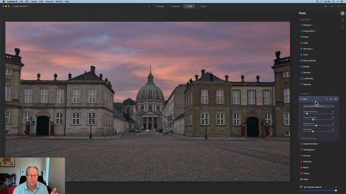Open the Account menu

pos(49,1)
